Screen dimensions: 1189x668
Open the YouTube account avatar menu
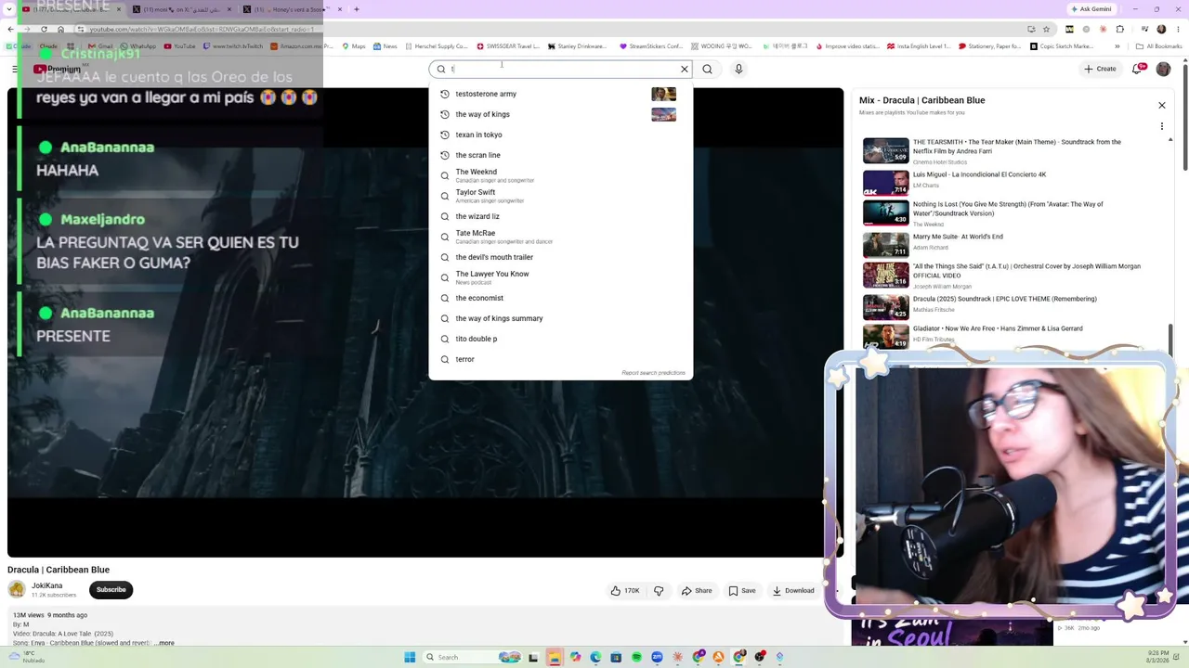(x=1163, y=69)
